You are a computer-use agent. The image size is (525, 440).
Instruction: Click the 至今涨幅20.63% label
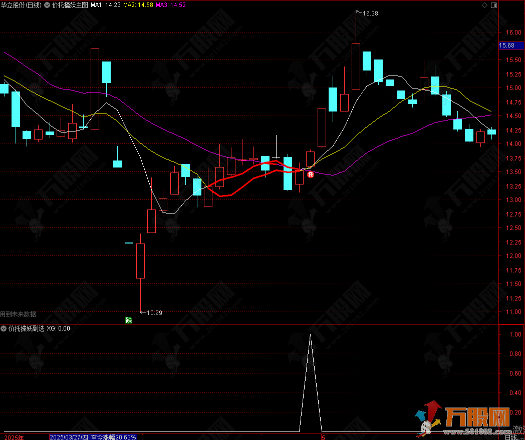coord(114,437)
